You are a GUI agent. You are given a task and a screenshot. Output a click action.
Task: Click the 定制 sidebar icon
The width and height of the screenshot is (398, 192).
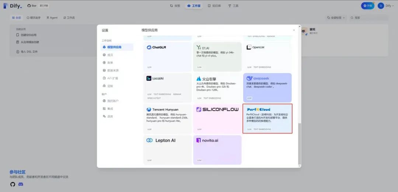point(104,86)
